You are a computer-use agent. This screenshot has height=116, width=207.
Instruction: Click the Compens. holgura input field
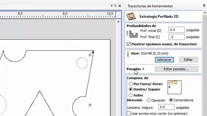pyautogui.click(x=166, y=107)
